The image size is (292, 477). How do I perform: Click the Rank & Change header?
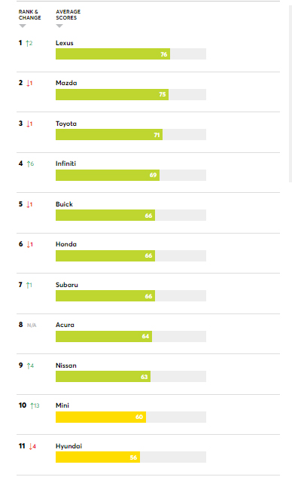pyautogui.click(x=29, y=15)
